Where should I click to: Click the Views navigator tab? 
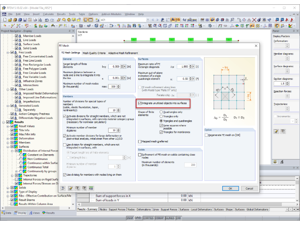pyautogui.click(x=34, y=213)
